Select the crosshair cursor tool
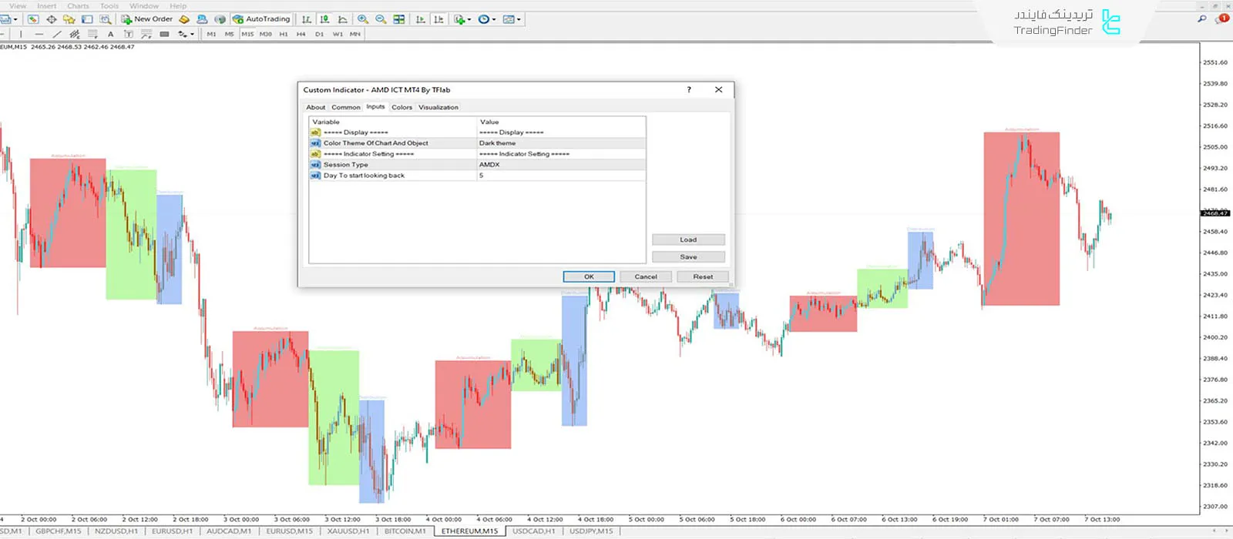Viewport: 1233px width, 539px height. [x=51, y=19]
